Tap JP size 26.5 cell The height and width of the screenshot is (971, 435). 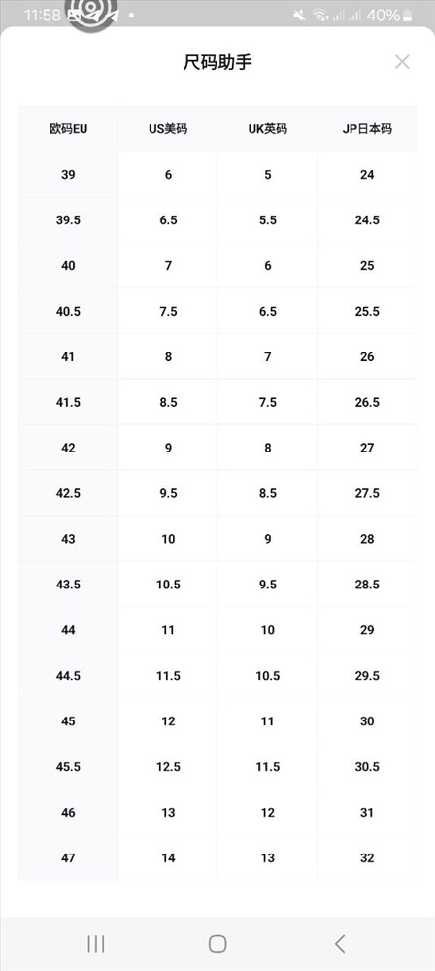click(x=367, y=403)
